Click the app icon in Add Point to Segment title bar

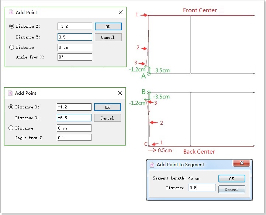click(152, 165)
